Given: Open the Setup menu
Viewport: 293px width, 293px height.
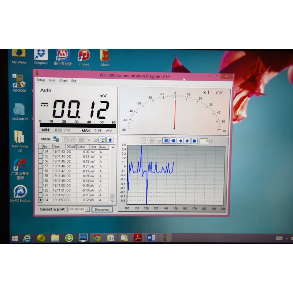Looking at the screenshot, I should [x=41, y=80].
